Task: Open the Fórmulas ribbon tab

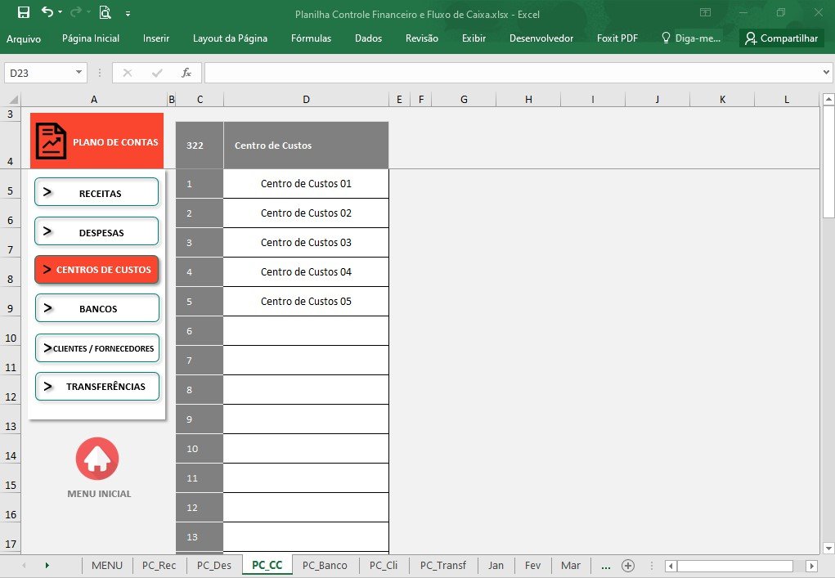Action: [311, 38]
